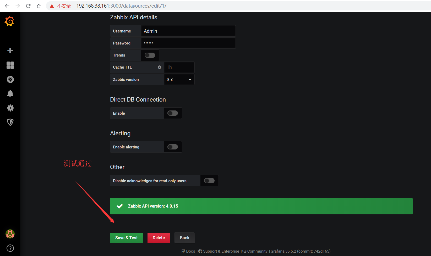Click the Grafana v6.5.2 version text
The width and height of the screenshot is (431, 256).
coord(301,251)
